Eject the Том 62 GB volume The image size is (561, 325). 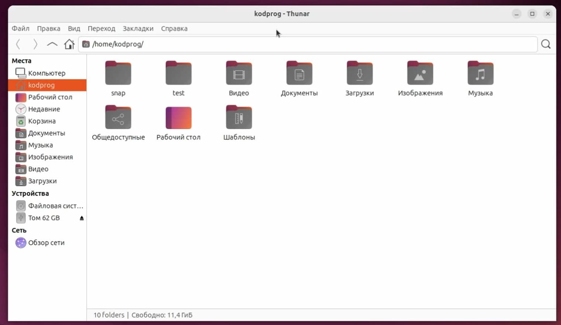(82, 218)
